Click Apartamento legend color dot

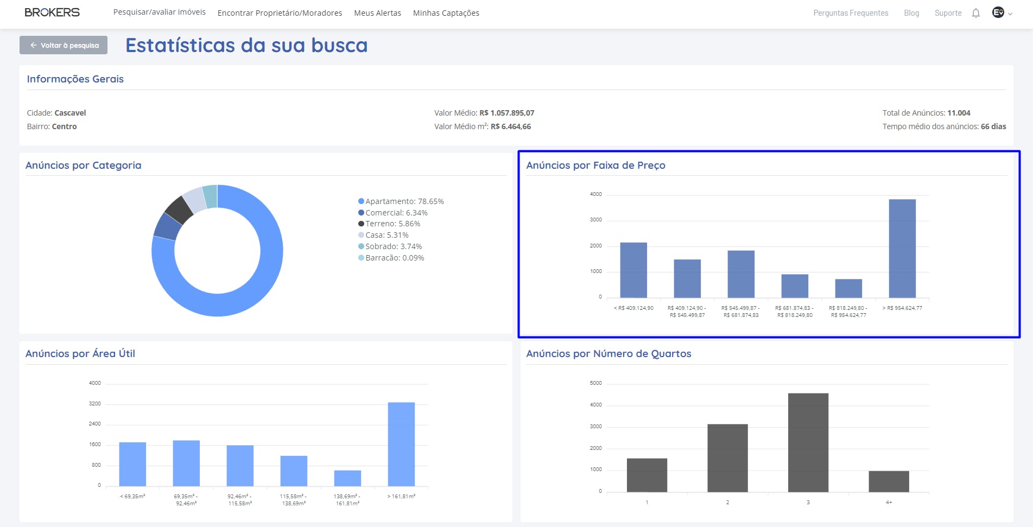tap(361, 201)
